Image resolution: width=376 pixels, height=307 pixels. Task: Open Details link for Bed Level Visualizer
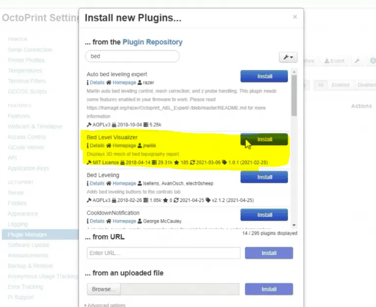click(97, 146)
